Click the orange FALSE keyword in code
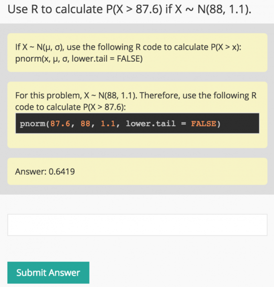 pos(203,123)
